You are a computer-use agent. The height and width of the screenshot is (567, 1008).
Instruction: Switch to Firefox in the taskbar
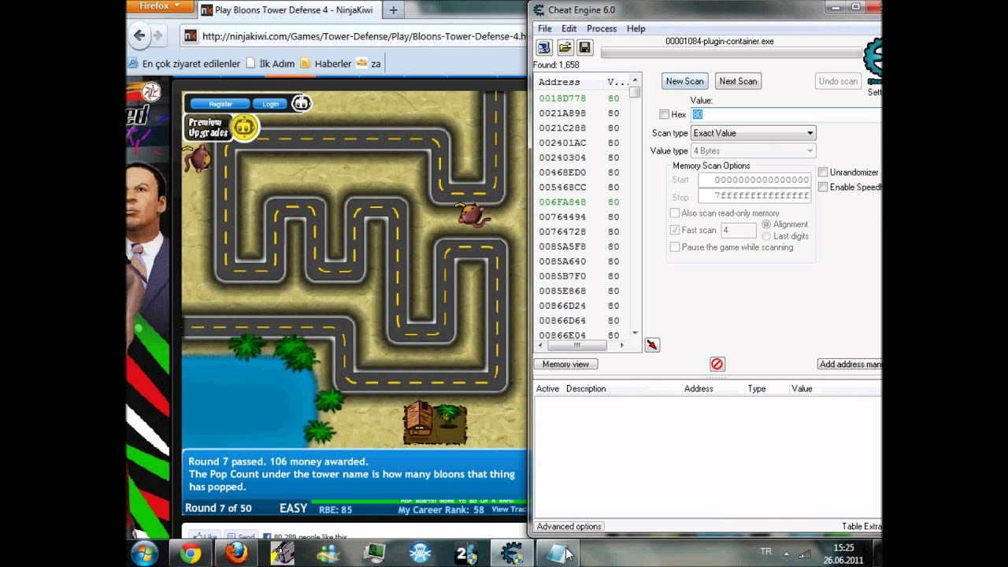[x=235, y=554]
